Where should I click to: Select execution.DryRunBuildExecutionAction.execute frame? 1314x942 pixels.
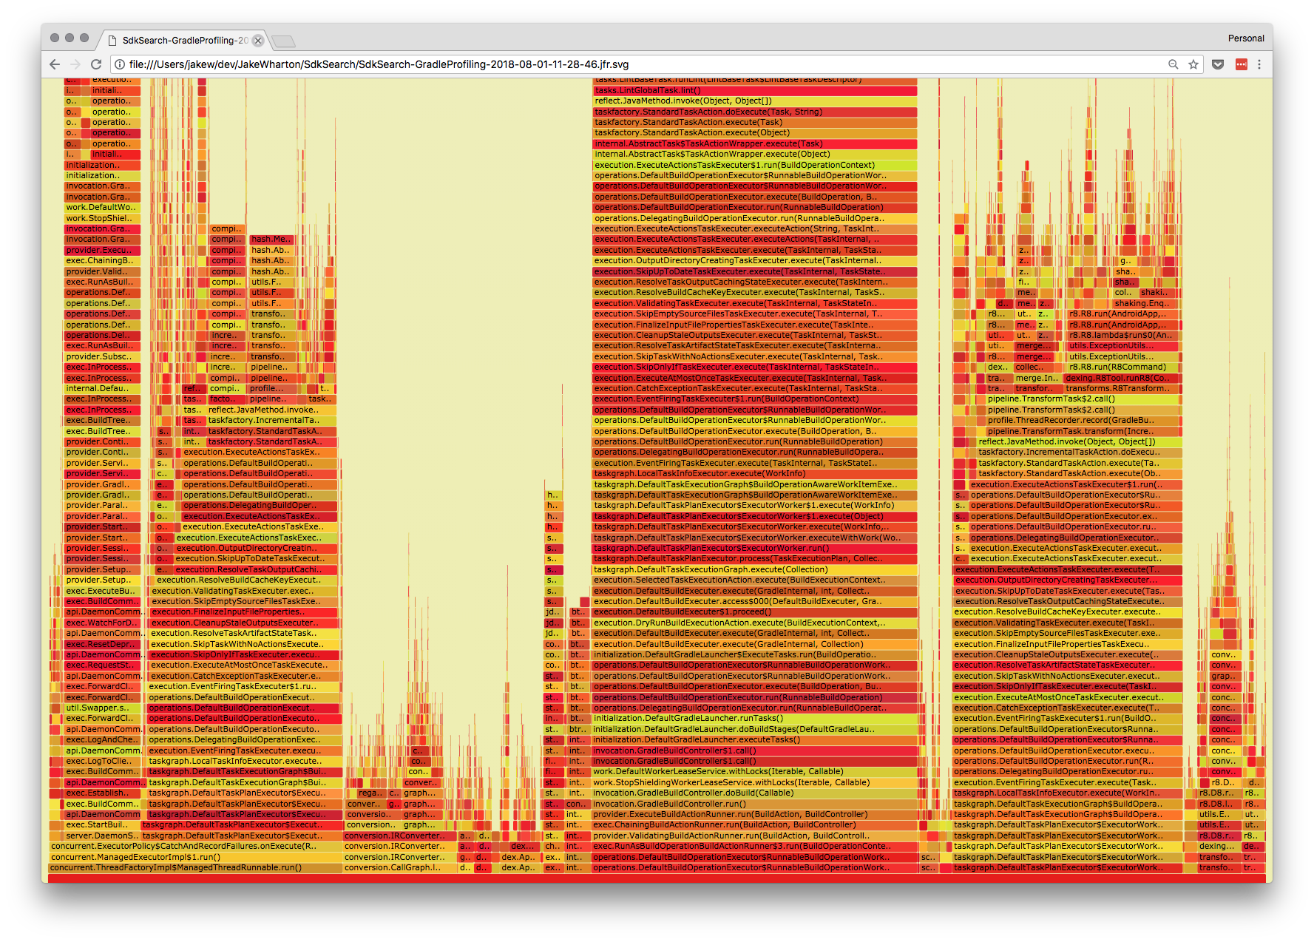click(x=755, y=623)
